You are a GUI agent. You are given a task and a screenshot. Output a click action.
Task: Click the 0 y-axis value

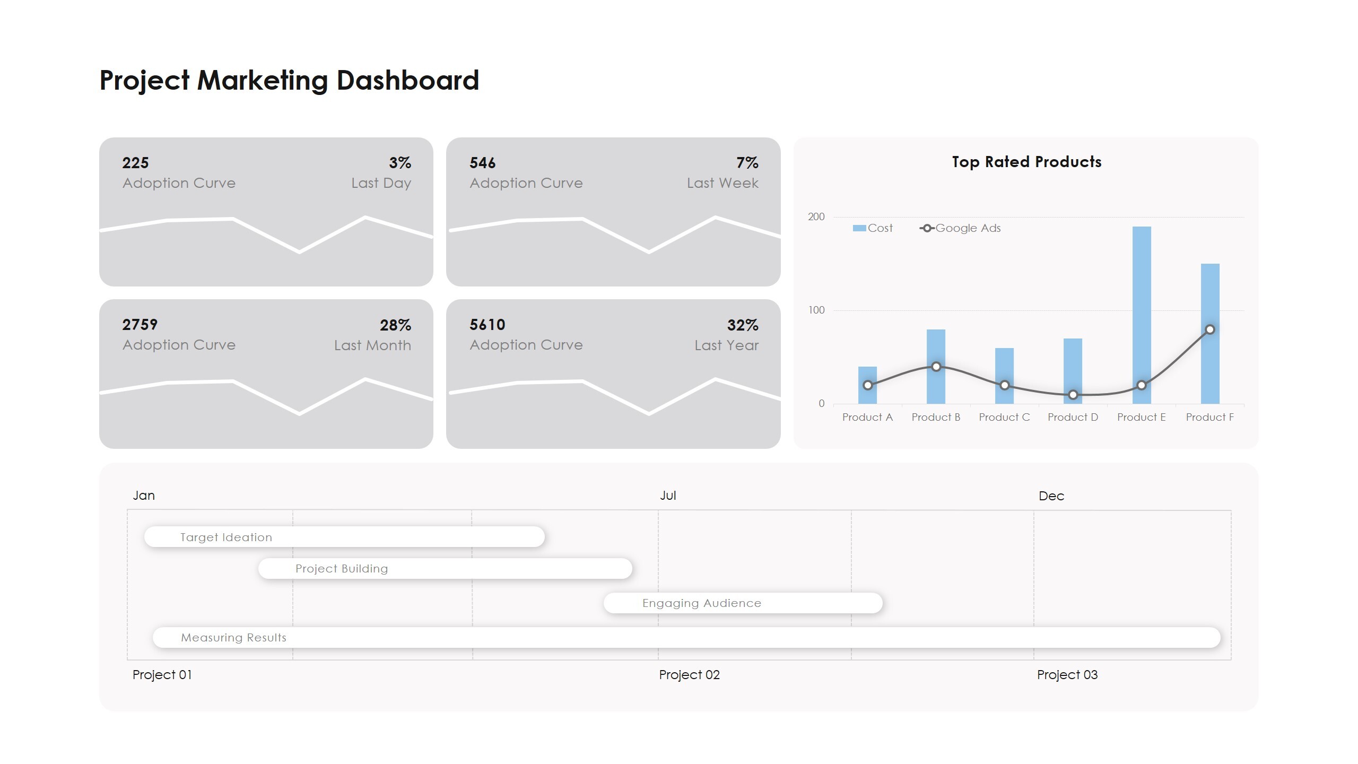[821, 404]
